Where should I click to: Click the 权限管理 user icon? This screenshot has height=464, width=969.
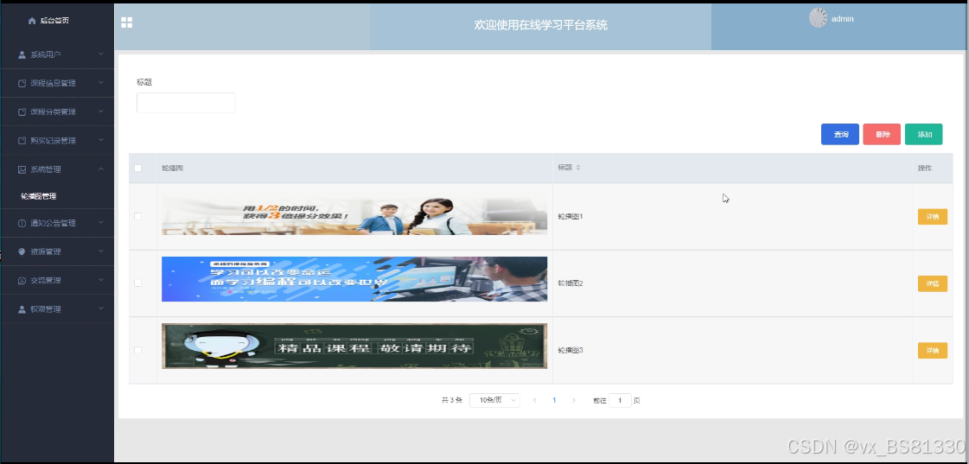(x=22, y=309)
